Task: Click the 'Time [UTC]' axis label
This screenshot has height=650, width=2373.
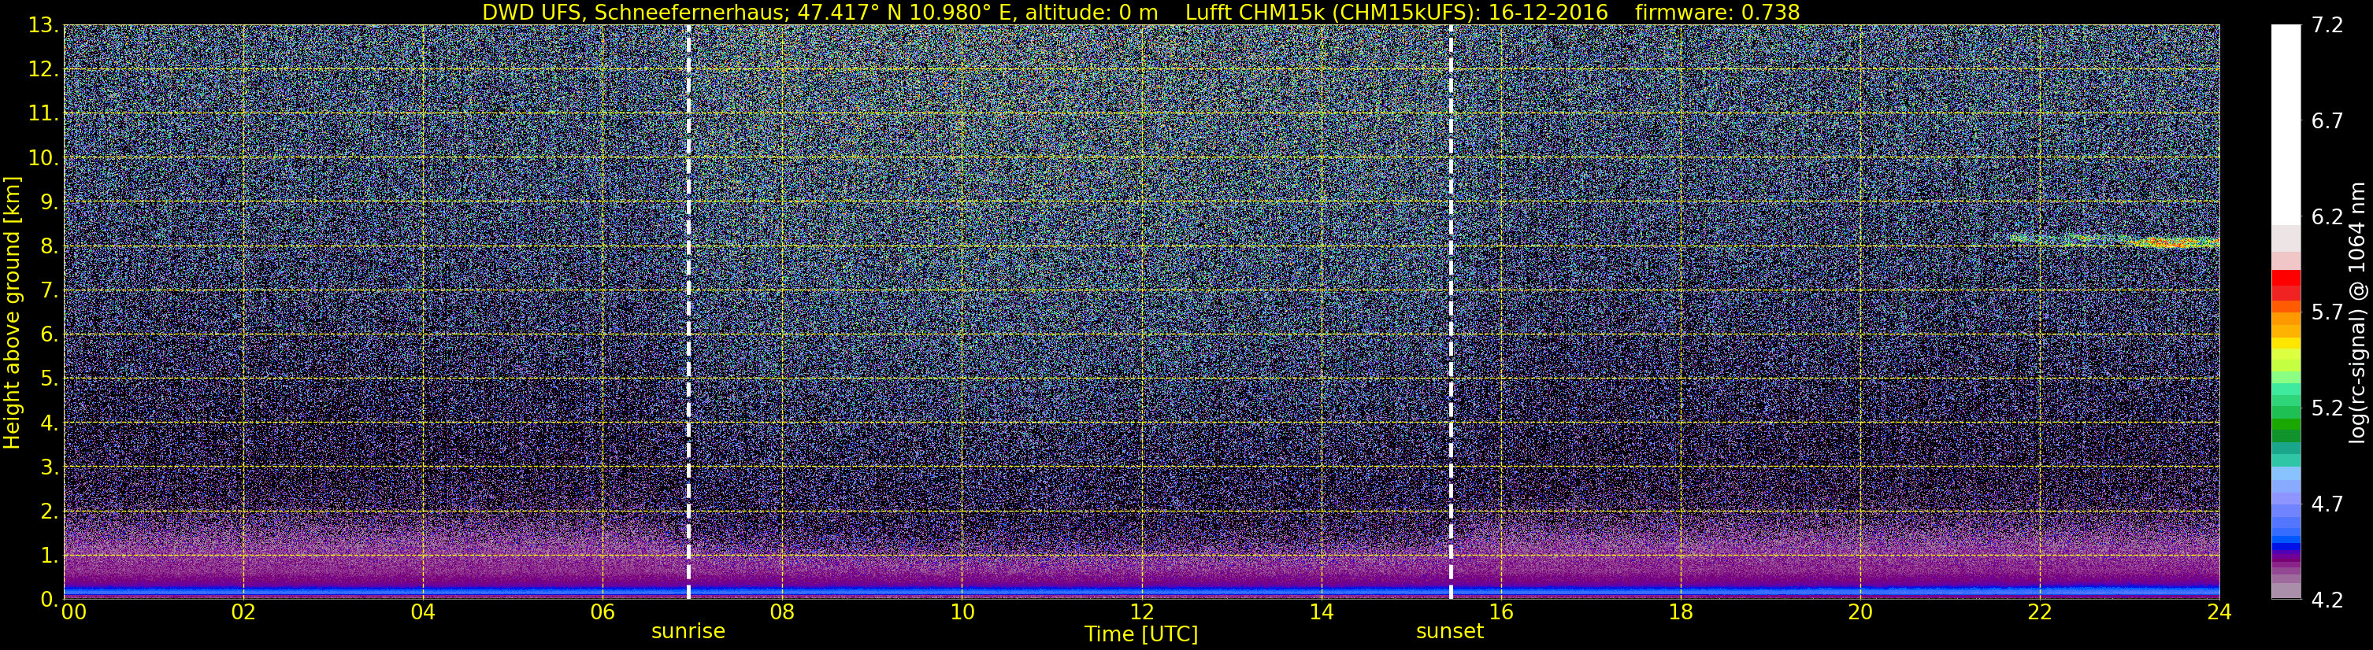Action: click(1141, 634)
